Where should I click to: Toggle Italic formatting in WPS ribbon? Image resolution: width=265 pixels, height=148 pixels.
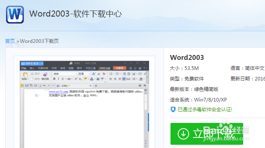58,79
